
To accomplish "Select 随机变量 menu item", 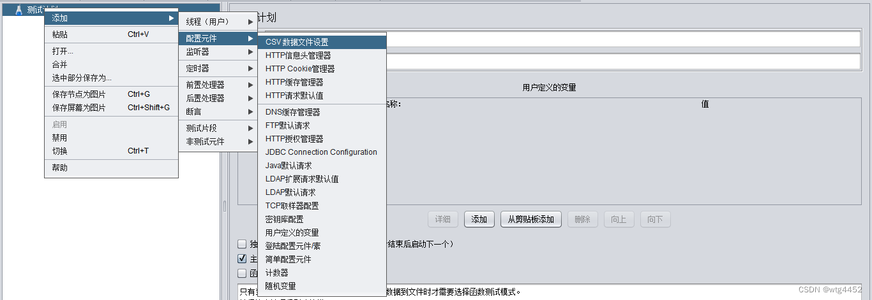I will pyautogui.click(x=322, y=286).
